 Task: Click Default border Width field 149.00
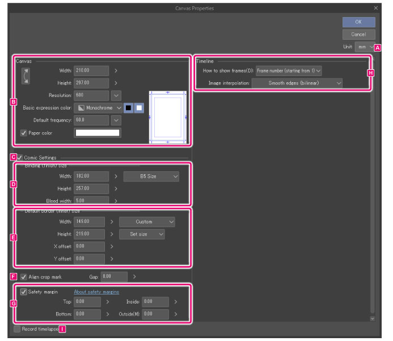(89, 222)
